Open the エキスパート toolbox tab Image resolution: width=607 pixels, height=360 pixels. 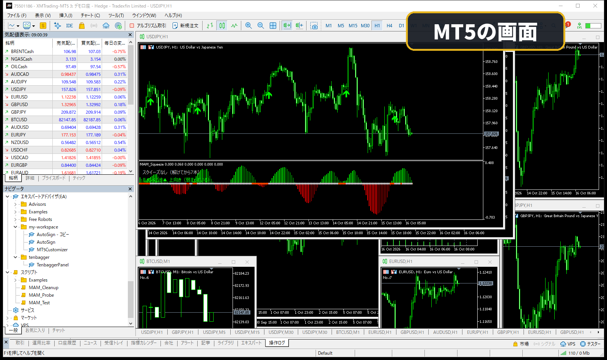252,343
